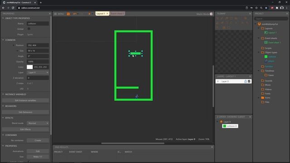
Task: Click the browser reload icon
Action: point(13,8)
